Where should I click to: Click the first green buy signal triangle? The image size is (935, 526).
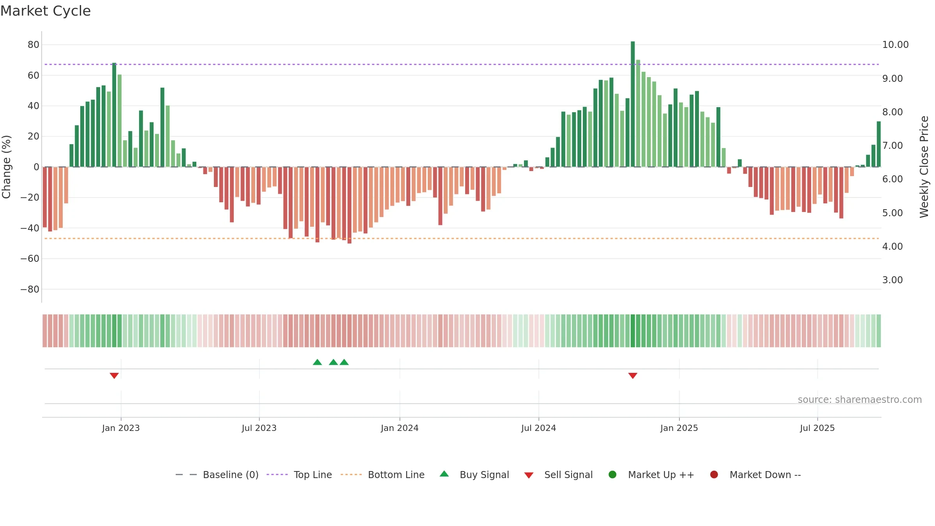(x=318, y=362)
